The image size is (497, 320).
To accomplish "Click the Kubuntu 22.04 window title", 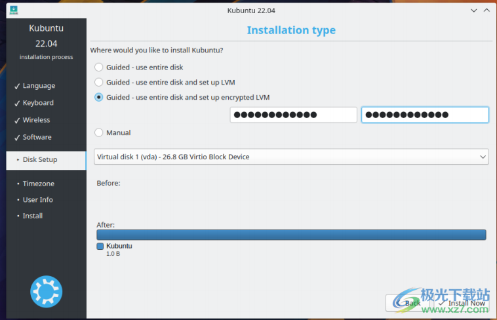I will coord(251,10).
